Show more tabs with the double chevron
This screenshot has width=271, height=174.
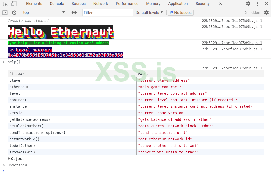point(221,4)
